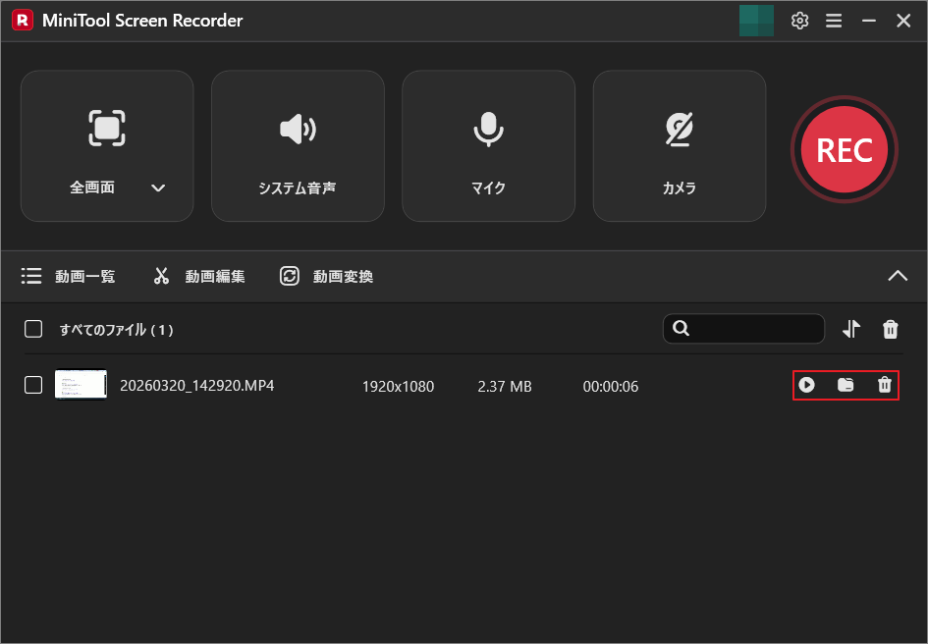Open the recording's video thumbnail
The image size is (928, 644).
point(81,384)
